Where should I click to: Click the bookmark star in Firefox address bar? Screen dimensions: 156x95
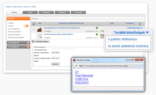[x=131, y=66]
